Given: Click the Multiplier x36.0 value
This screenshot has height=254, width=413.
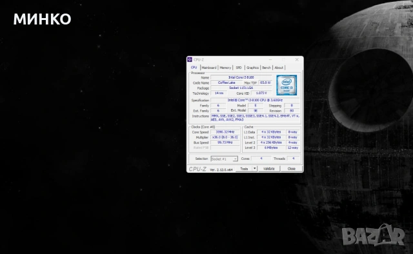Looking at the screenshot, I should [x=225, y=137].
